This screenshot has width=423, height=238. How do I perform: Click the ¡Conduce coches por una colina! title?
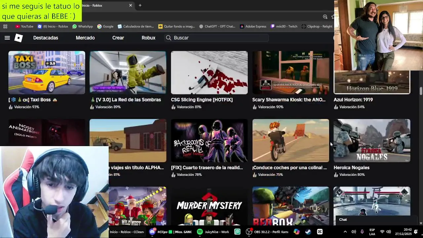(x=289, y=168)
